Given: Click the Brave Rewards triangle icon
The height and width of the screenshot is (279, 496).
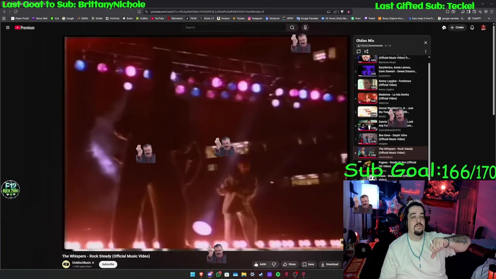Looking at the screenshot, I should click(348, 12).
